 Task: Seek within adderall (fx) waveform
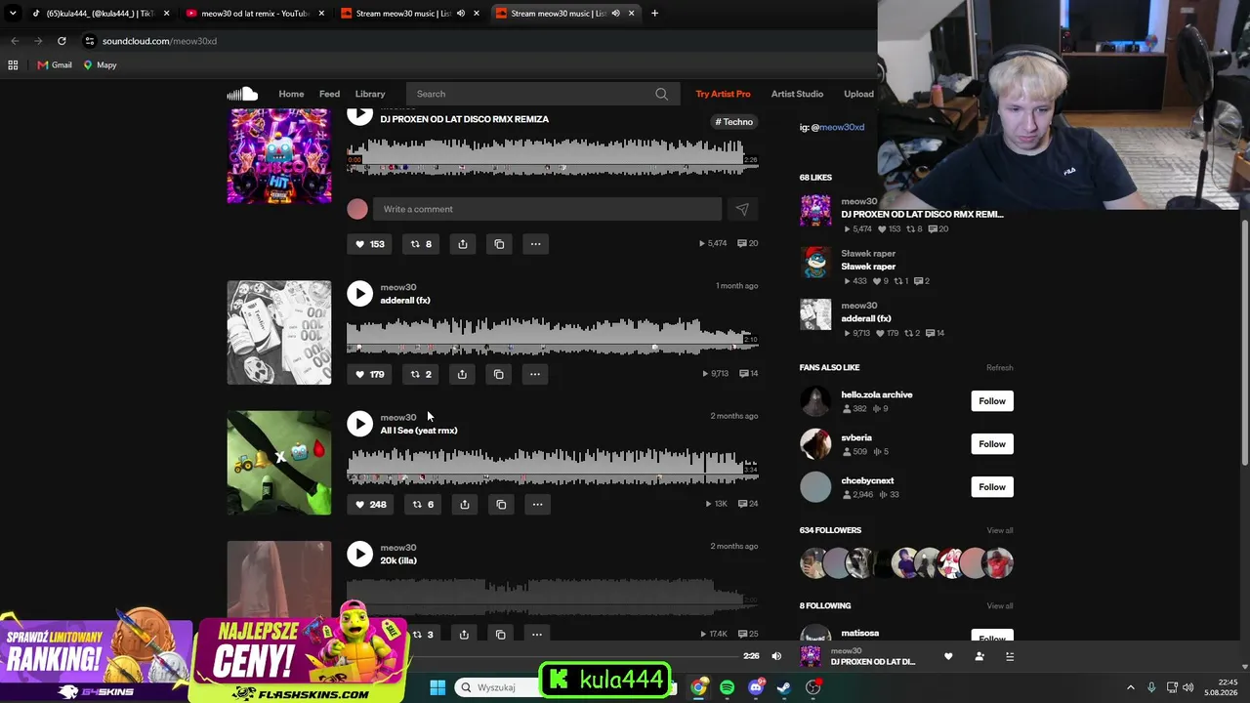tap(552, 335)
